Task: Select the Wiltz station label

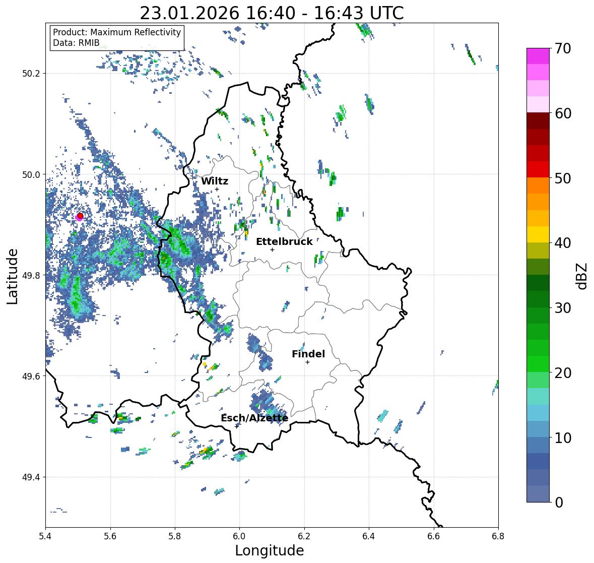Action: [215, 181]
